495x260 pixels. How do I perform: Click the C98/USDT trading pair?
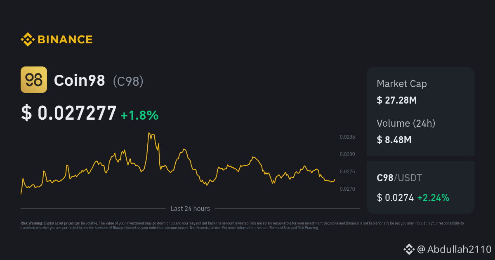coord(399,178)
